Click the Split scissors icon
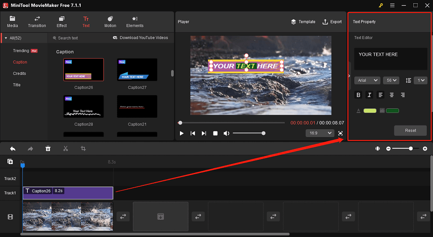 (x=65, y=149)
